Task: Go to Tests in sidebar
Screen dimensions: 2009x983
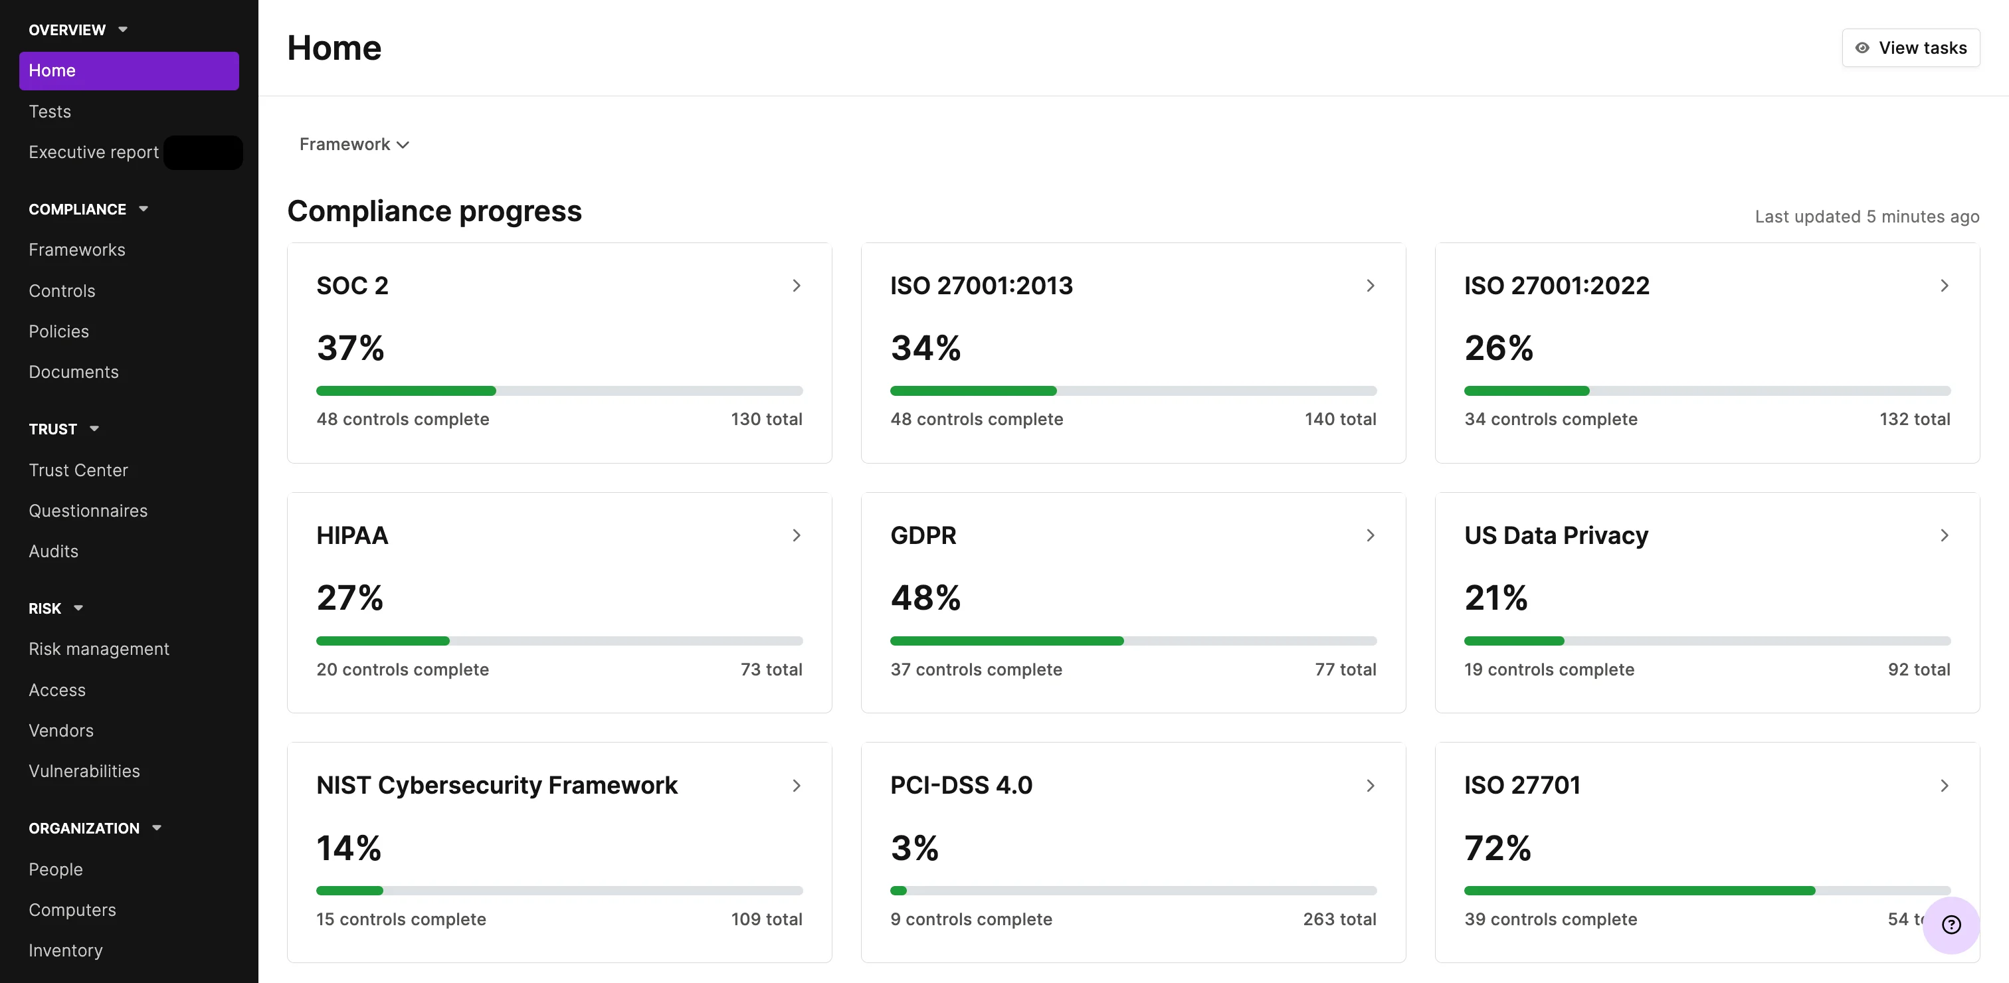Action: [x=50, y=112]
